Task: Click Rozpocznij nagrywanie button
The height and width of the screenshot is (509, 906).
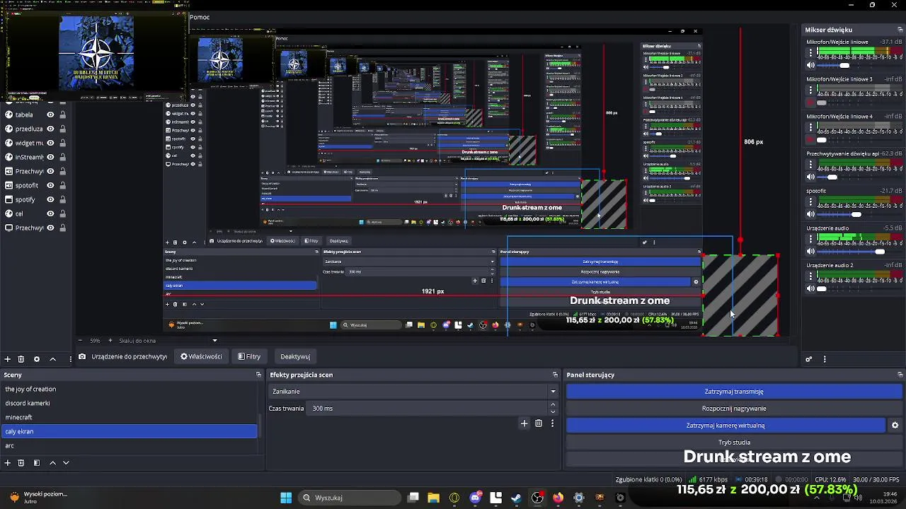Action: pos(734,409)
